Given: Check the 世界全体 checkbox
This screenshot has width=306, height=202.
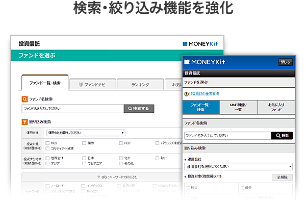Looking at the screenshot, I should (47, 158).
